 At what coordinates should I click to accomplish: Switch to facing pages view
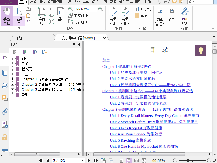136,161
